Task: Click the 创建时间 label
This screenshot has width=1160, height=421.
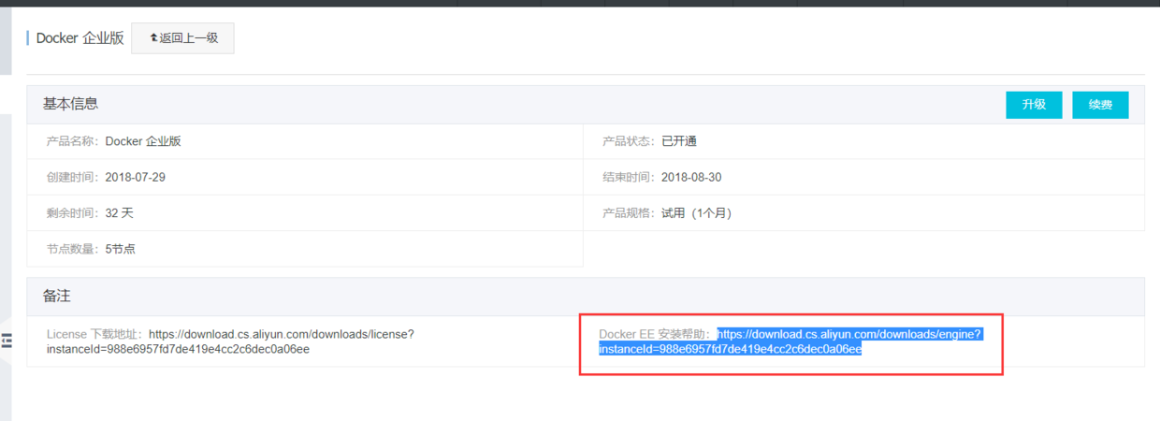Action: coord(73,177)
